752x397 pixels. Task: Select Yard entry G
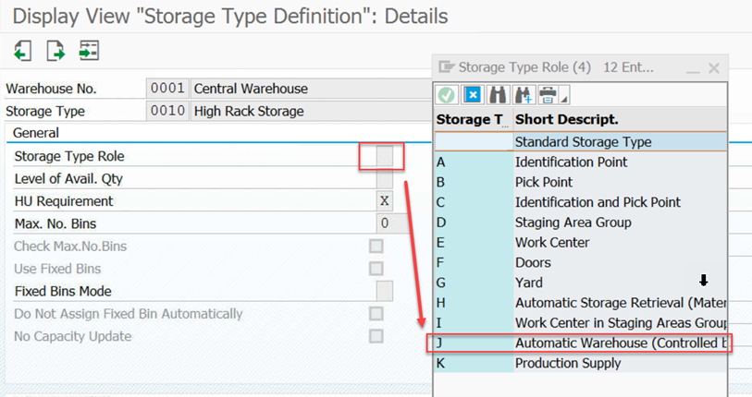coord(581,283)
